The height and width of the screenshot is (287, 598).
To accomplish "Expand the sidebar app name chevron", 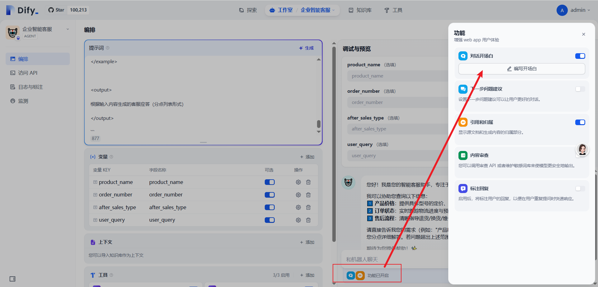I will [x=68, y=29].
